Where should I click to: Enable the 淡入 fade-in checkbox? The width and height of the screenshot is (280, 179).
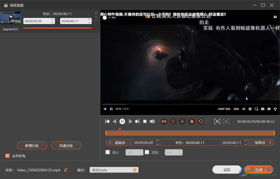(x=107, y=152)
